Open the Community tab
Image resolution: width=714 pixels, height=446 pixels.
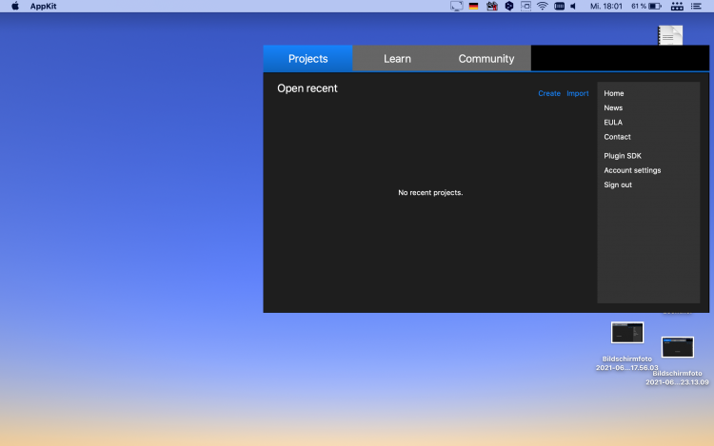pyautogui.click(x=486, y=58)
